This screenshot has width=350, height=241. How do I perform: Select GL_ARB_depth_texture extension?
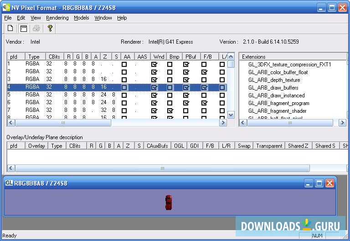click(x=274, y=80)
